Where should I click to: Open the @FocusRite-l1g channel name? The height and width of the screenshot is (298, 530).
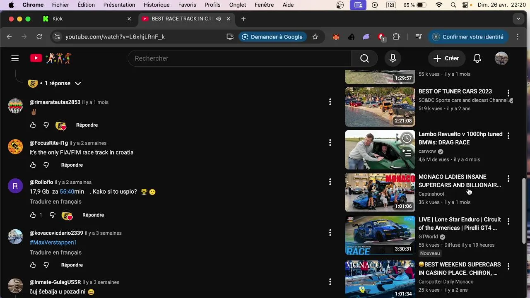(x=49, y=143)
